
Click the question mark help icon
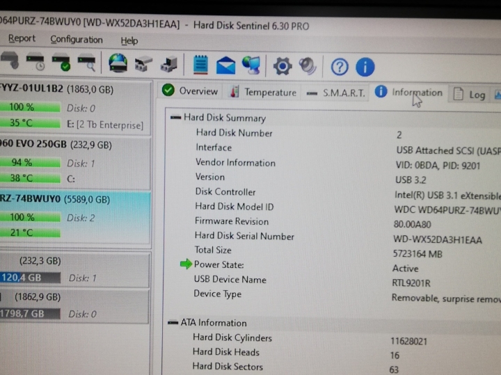(340, 67)
